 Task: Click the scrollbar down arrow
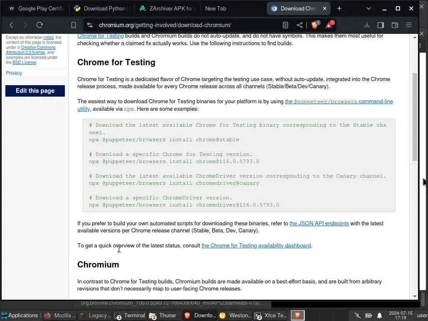tap(415, 296)
